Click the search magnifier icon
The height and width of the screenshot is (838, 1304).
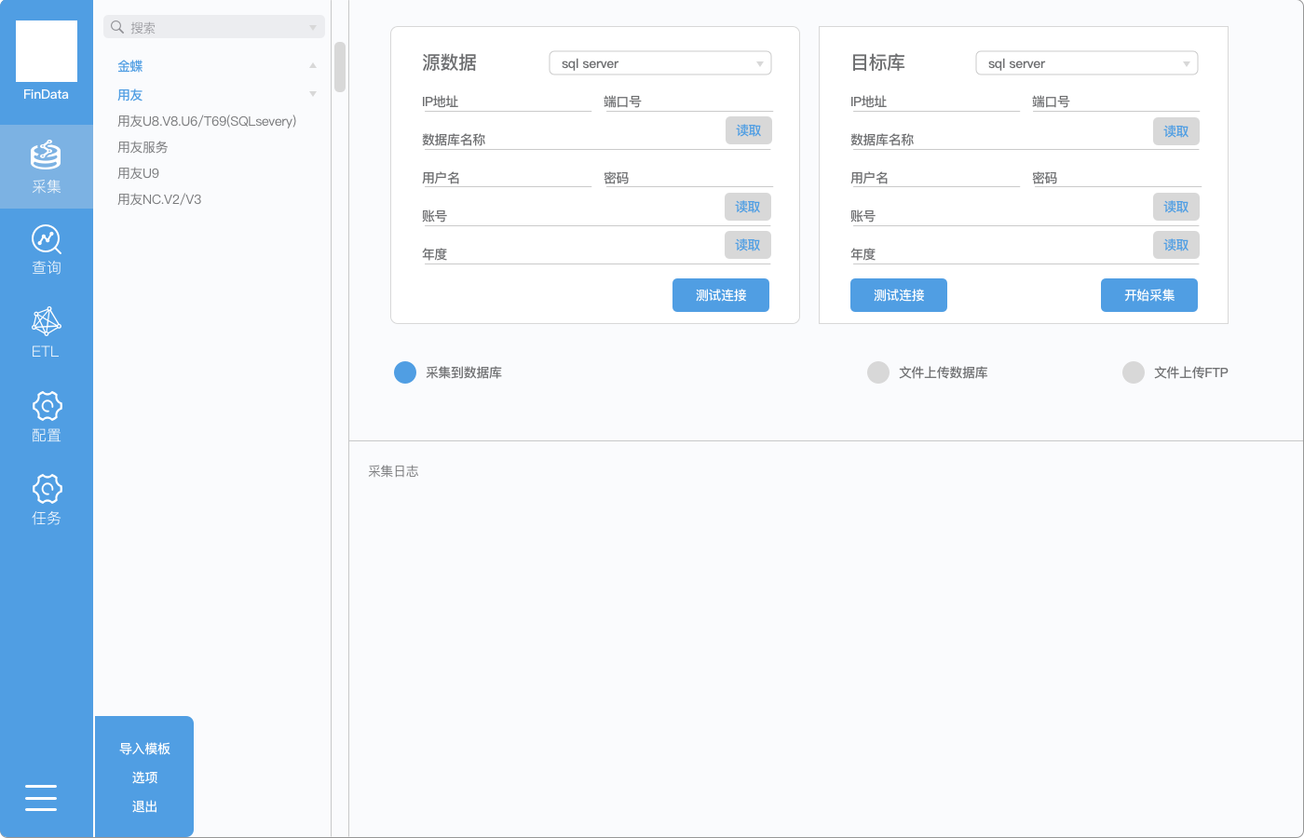[x=115, y=26]
